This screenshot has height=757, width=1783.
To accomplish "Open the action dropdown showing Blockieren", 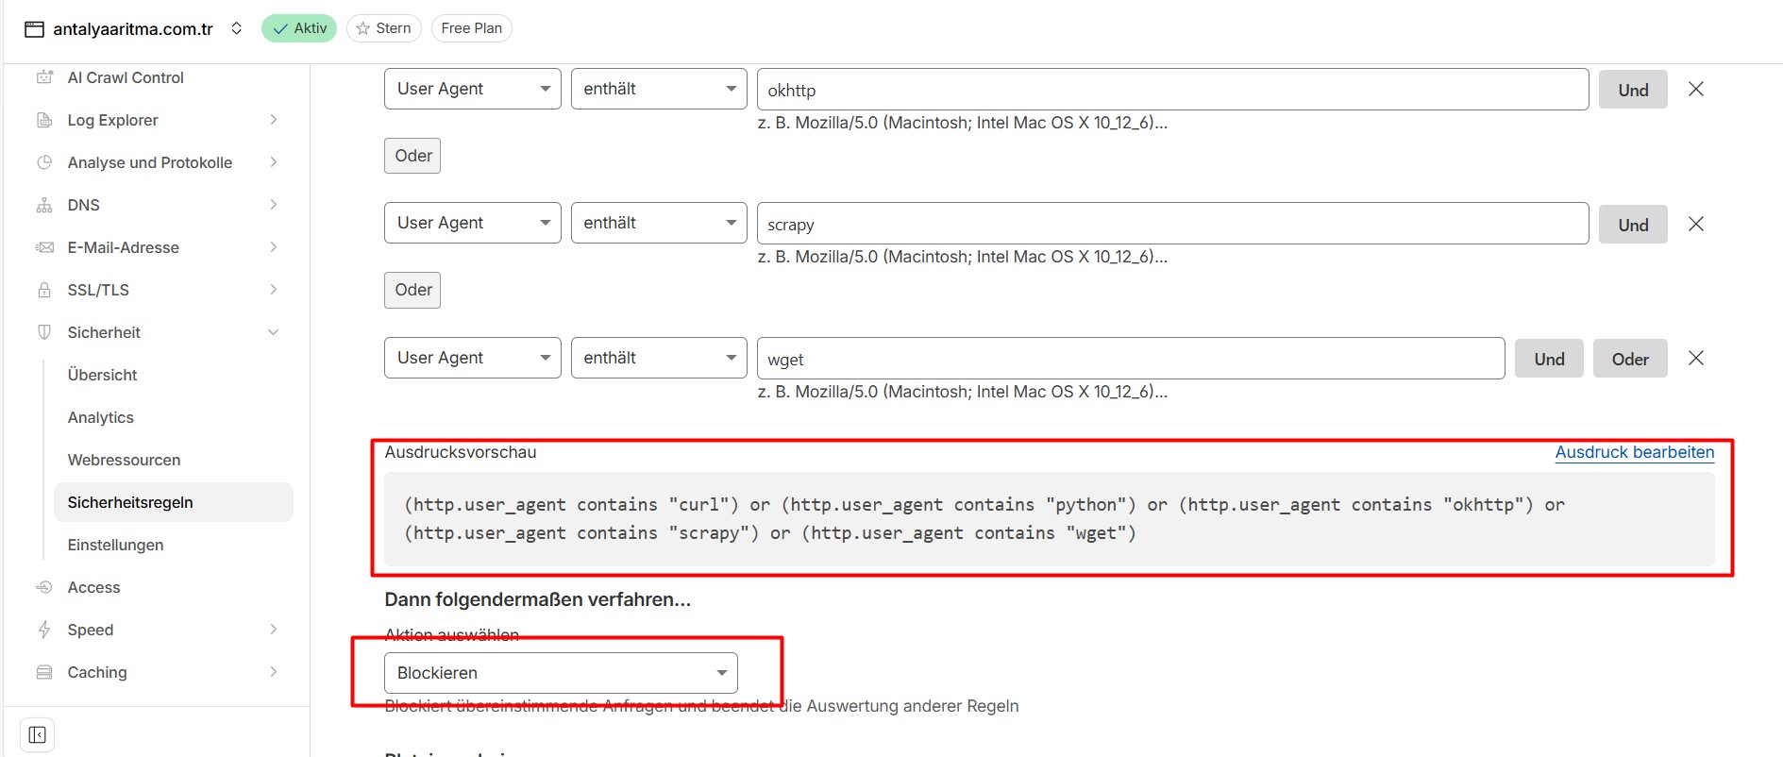I will (x=561, y=673).
